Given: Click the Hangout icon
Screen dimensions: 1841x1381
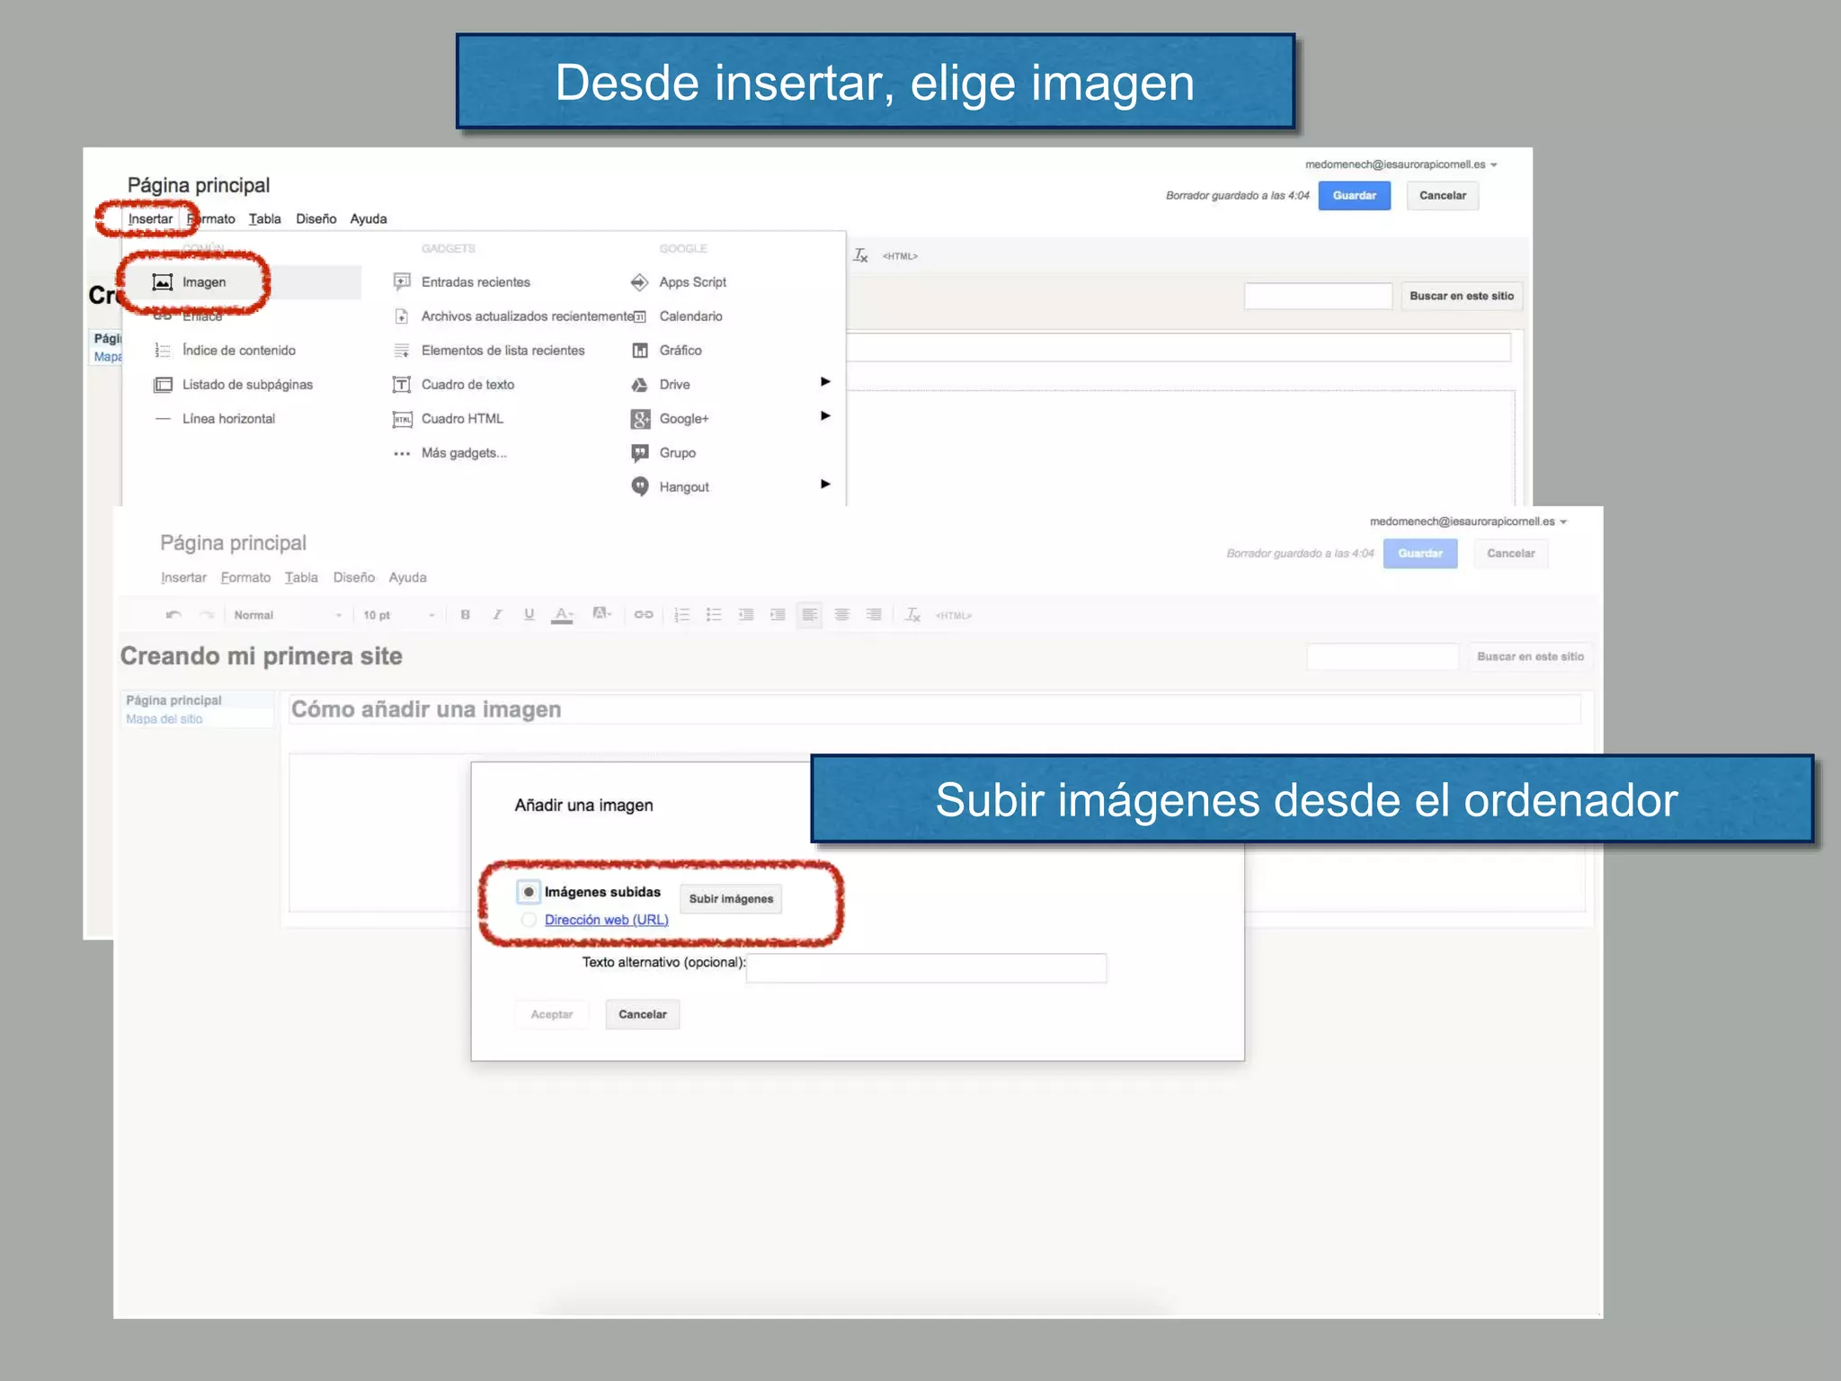Looking at the screenshot, I should point(640,486).
